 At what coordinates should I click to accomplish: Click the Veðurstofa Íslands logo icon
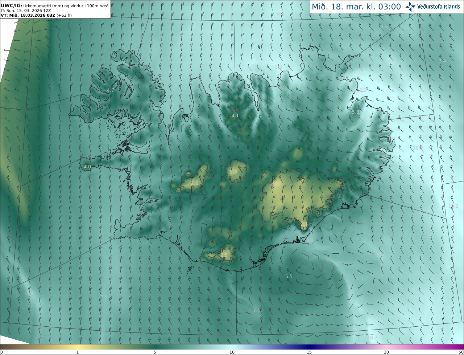click(410, 7)
